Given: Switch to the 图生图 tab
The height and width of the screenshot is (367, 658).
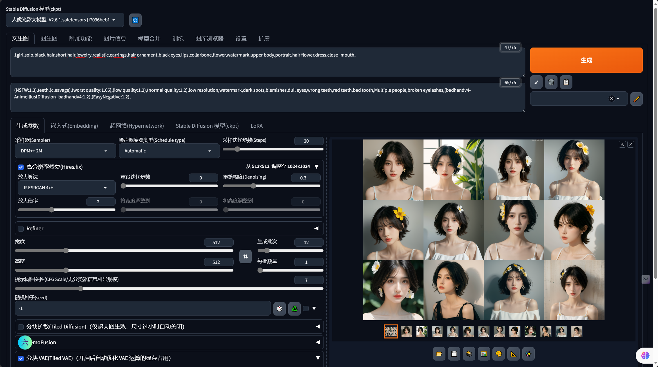Looking at the screenshot, I should click(49, 39).
